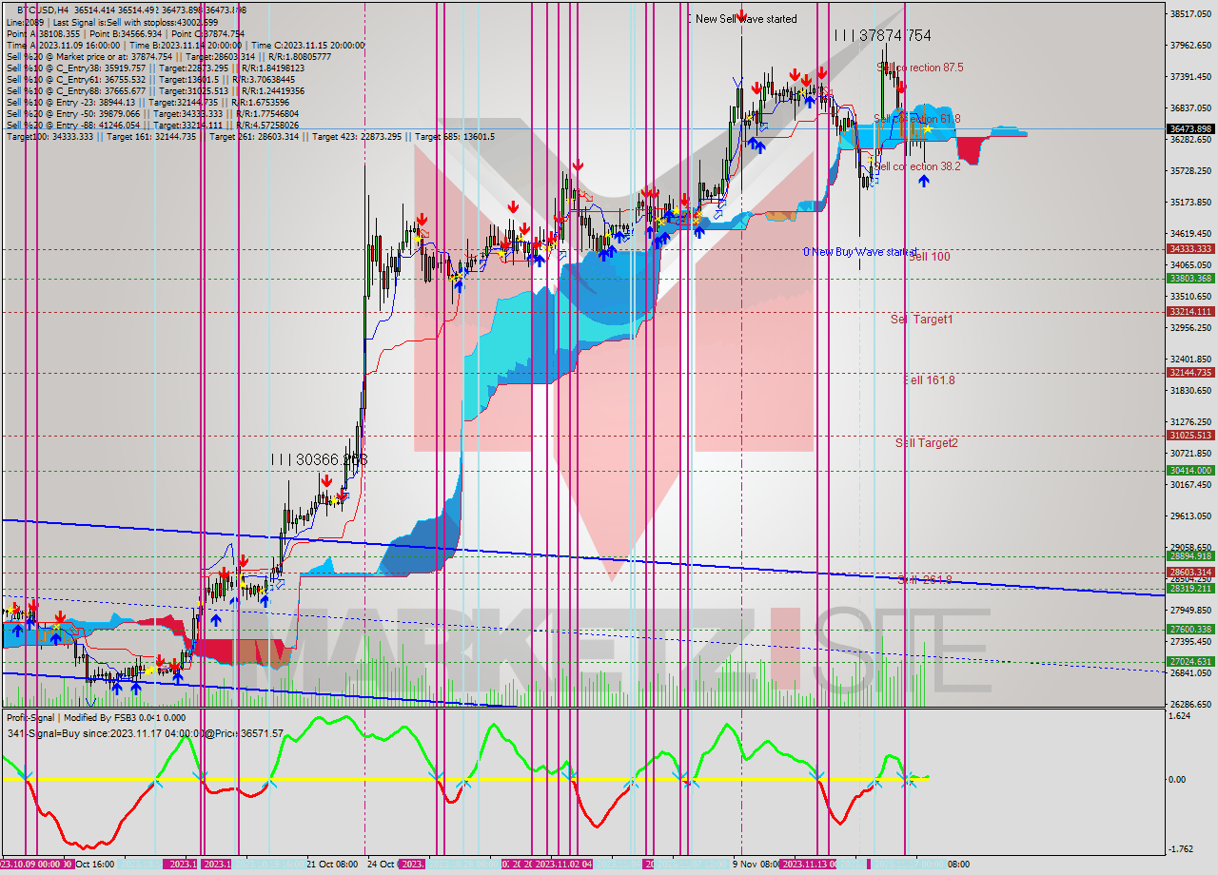Click the 'Sell correction 87.5' label
This screenshot has width=1218, height=875.
point(920,68)
